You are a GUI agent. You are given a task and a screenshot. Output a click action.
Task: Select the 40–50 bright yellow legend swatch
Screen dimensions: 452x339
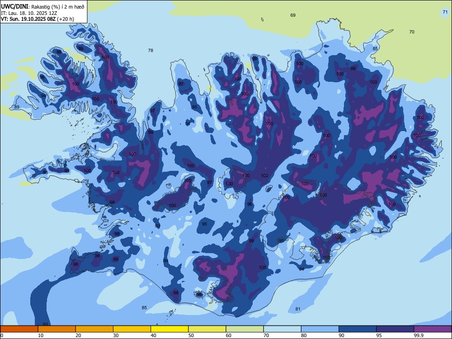pos(169,329)
